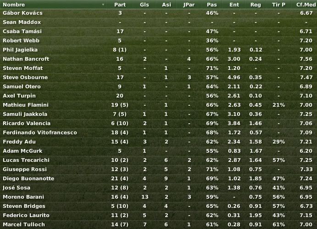Screen dimensions: 317x229
Task: Sort by Cf.Med column header
Action: 306,5
